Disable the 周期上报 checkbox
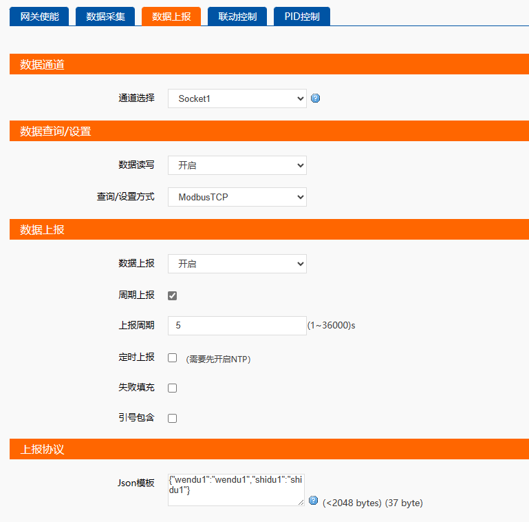This screenshot has width=529, height=522. pos(173,295)
